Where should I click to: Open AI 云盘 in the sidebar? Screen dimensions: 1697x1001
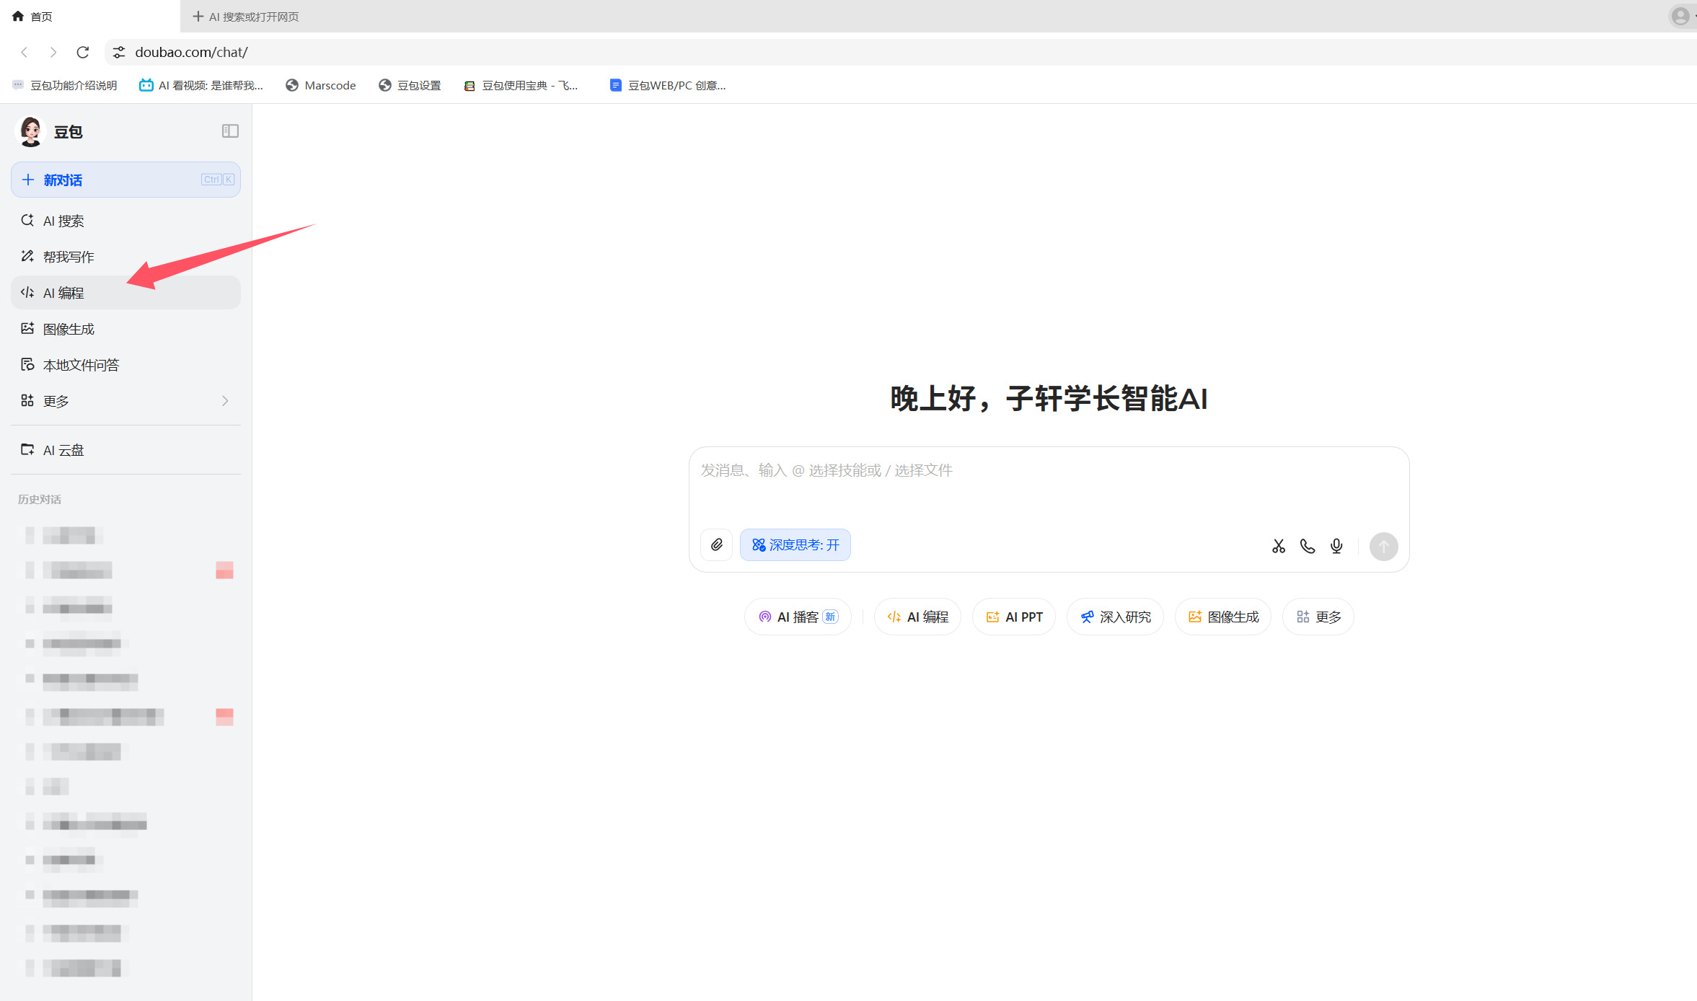(x=63, y=450)
